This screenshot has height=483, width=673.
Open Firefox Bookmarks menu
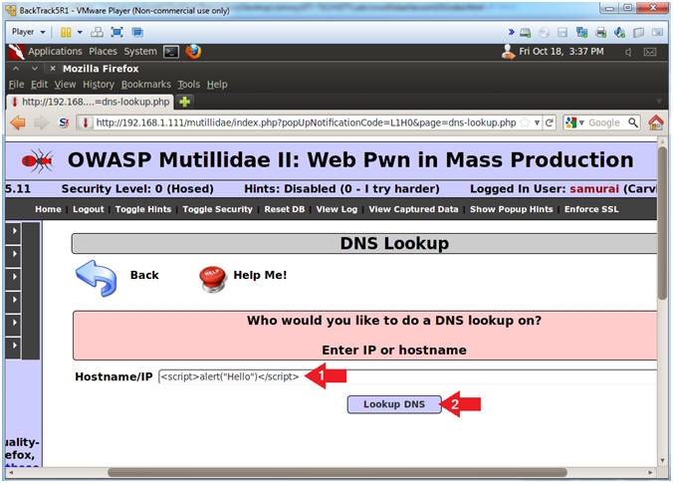pos(146,85)
